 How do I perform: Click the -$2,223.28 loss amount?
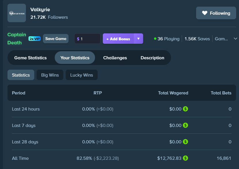point(106,158)
